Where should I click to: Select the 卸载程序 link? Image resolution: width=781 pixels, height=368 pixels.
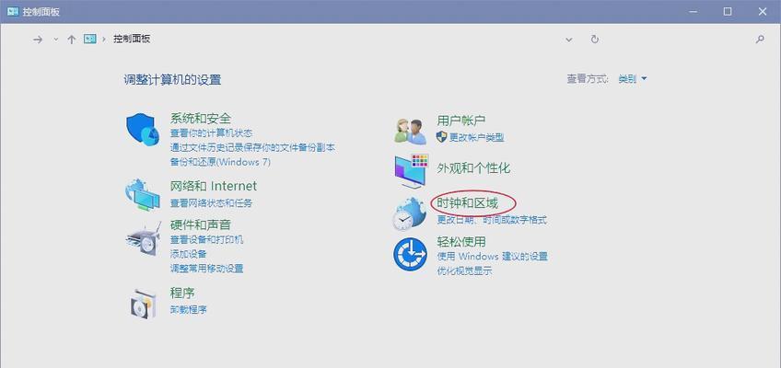point(189,310)
